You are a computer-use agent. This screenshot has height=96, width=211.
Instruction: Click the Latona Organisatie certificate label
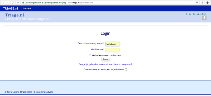coord(45,3)
